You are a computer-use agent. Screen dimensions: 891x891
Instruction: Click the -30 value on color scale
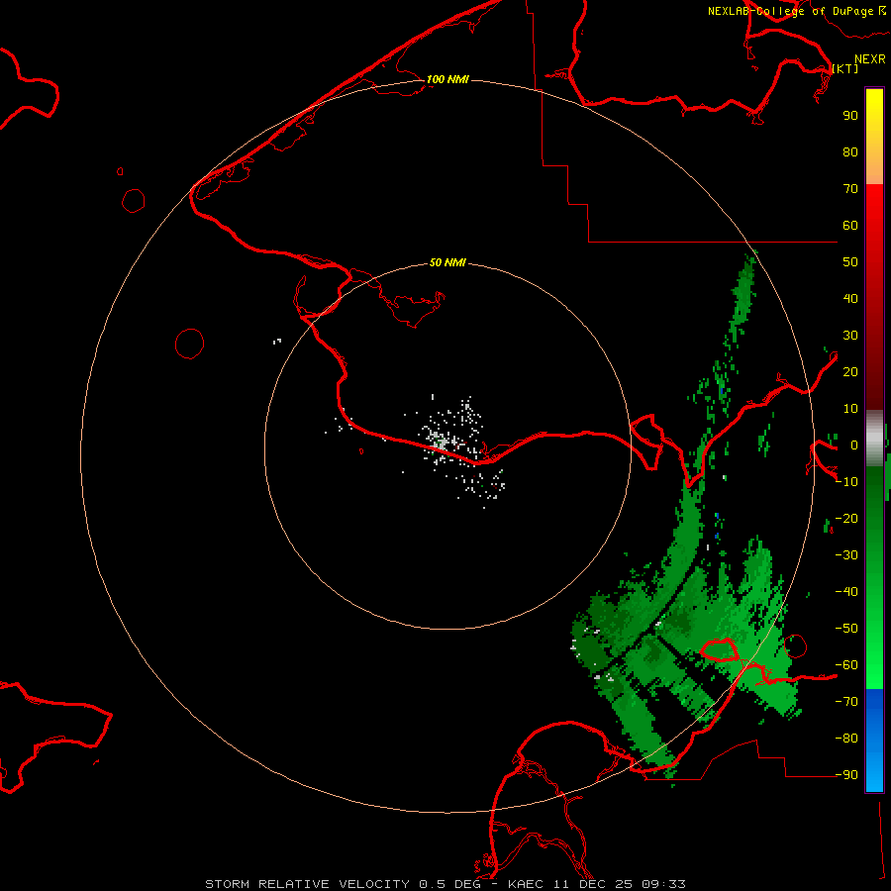[846, 555]
